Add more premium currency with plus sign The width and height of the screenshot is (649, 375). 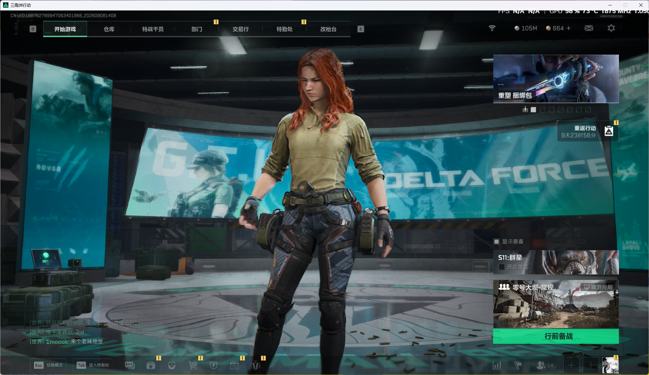click(x=569, y=28)
